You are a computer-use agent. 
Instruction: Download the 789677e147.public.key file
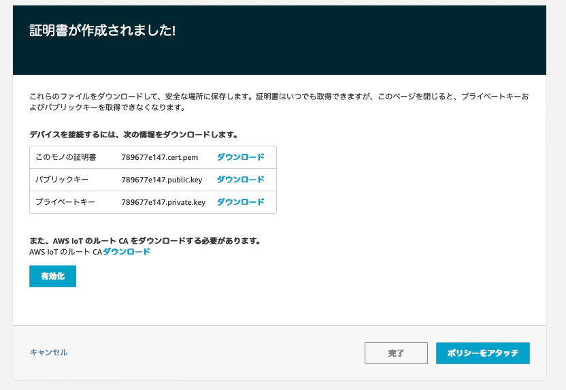[240, 180]
